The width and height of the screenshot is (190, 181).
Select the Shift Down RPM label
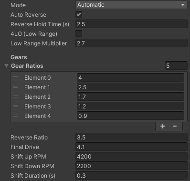[32, 166]
